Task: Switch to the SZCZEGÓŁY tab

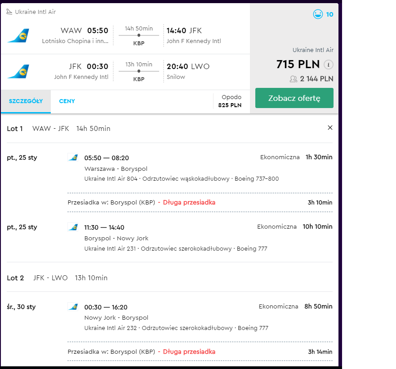Action: (x=26, y=101)
